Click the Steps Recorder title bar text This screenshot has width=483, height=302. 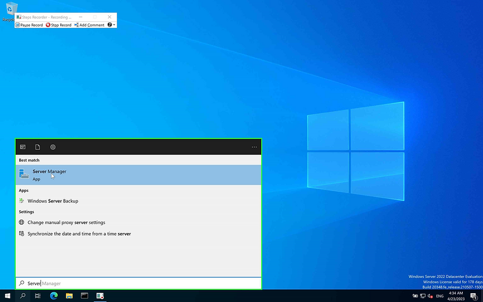pos(46,17)
